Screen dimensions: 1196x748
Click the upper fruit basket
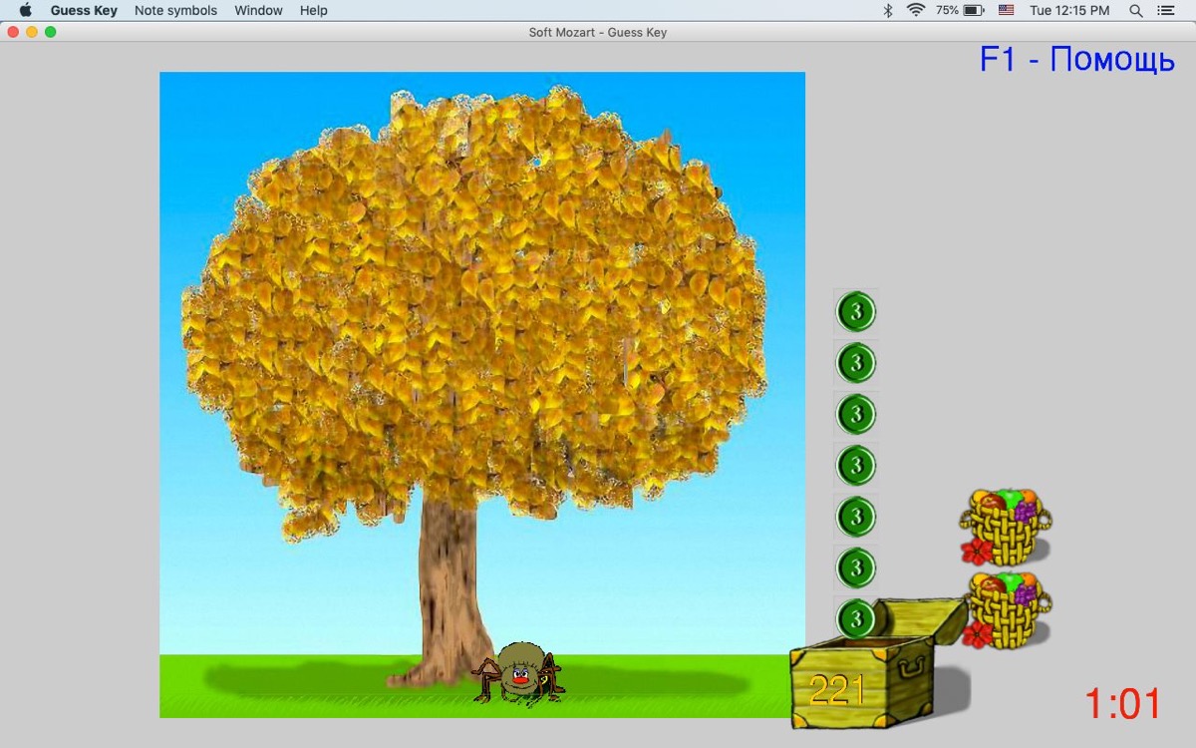pyautogui.click(x=1007, y=527)
